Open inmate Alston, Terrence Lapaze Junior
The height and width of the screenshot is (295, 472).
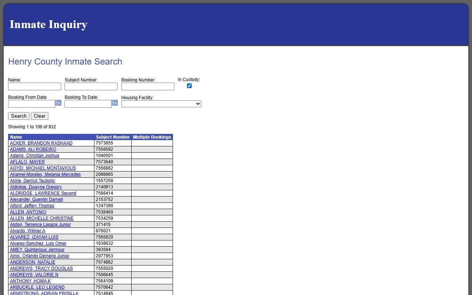41,225
